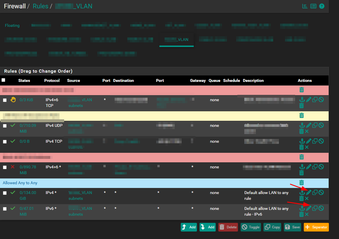339x239 pixels.
Task: Click anchor icon on the IPv4+6 TCP rule
Action: click(x=302, y=99)
